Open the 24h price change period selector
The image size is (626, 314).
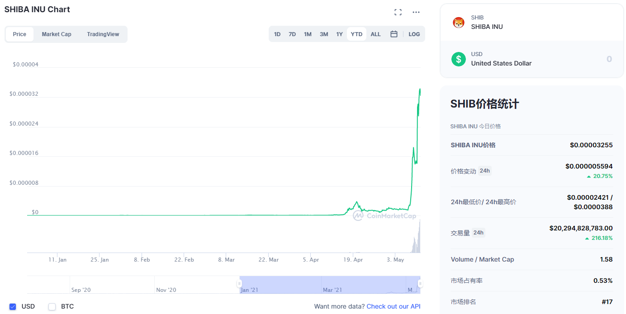[484, 171]
